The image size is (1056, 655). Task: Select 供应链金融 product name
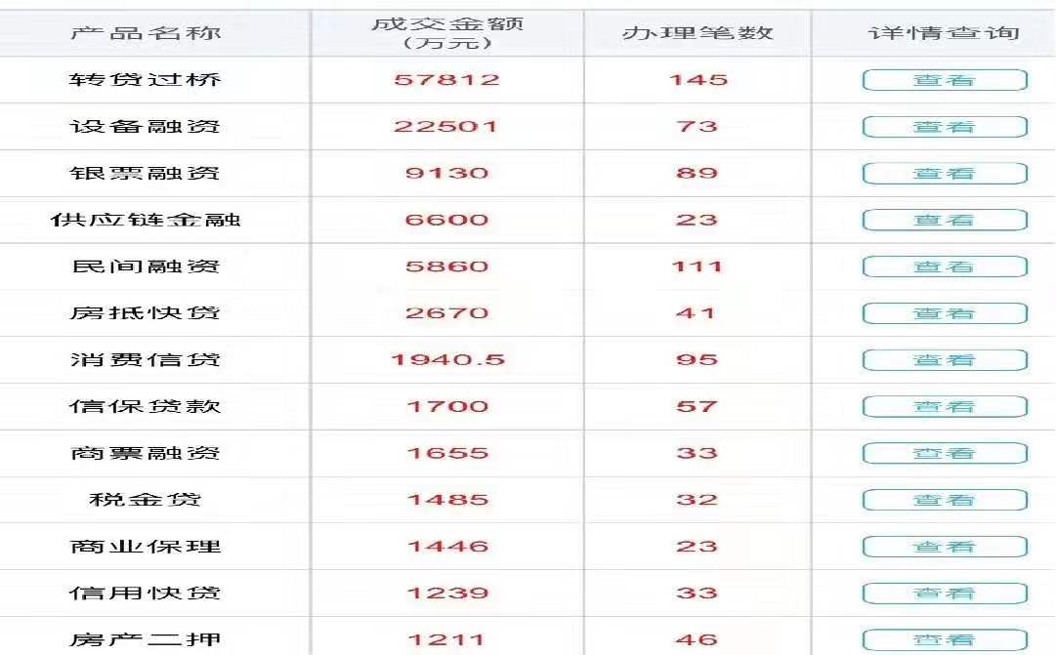coord(146,220)
